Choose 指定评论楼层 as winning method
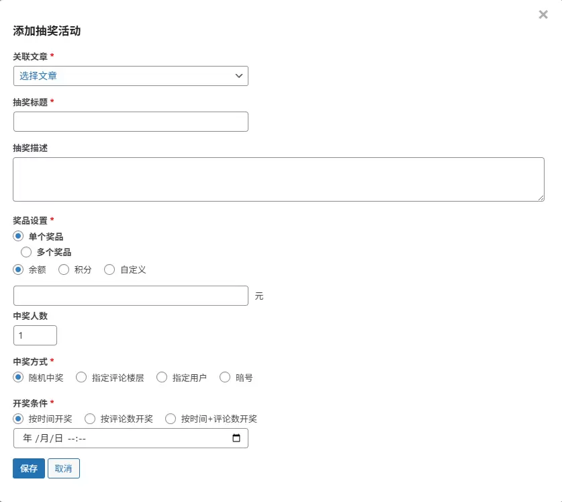The height and width of the screenshot is (502, 562). click(81, 377)
